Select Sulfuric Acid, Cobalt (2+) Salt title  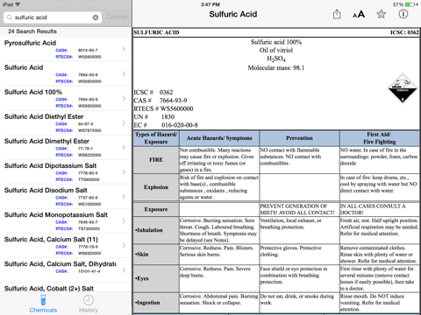49,289
